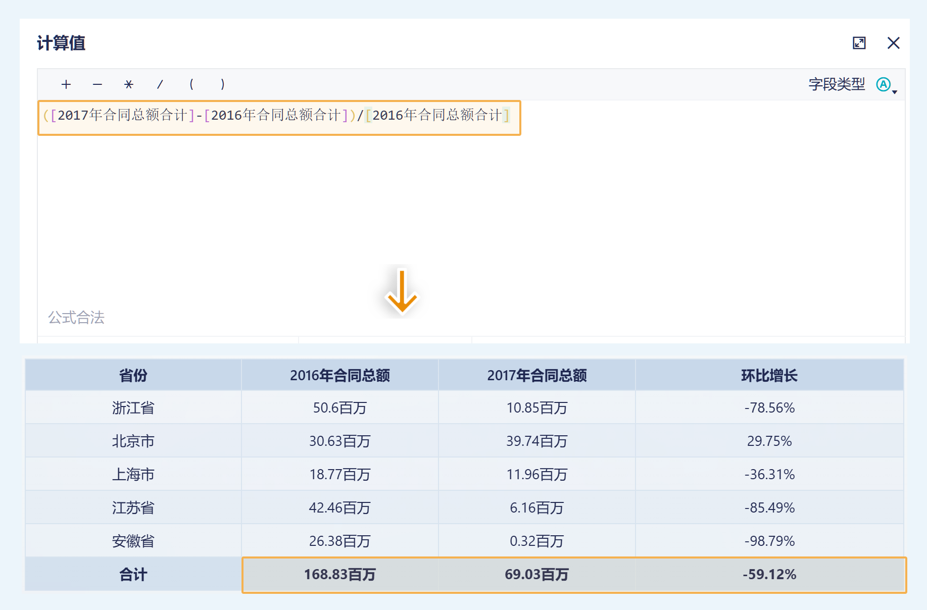This screenshot has height=610, width=927.
Task: Click the 10.85百万 cell
Action: tap(537, 408)
